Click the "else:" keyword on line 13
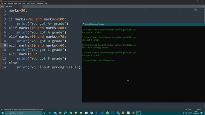This screenshot has height=115, width=205. point(14,63)
